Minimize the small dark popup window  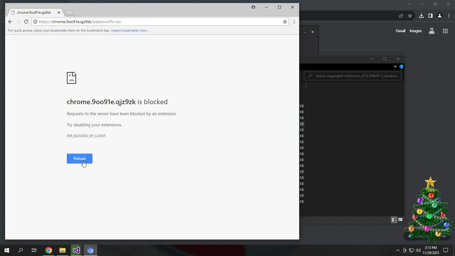pos(305,32)
